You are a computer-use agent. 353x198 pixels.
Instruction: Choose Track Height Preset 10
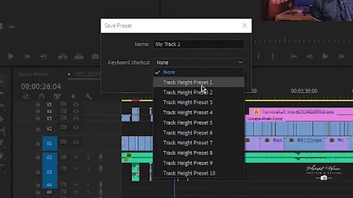click(x=199, y=173)
